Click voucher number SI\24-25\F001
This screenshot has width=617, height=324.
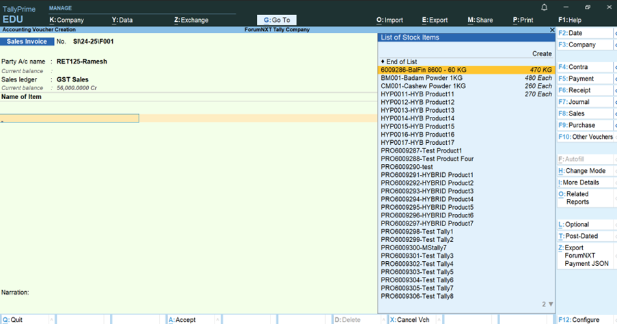point(93,41)
